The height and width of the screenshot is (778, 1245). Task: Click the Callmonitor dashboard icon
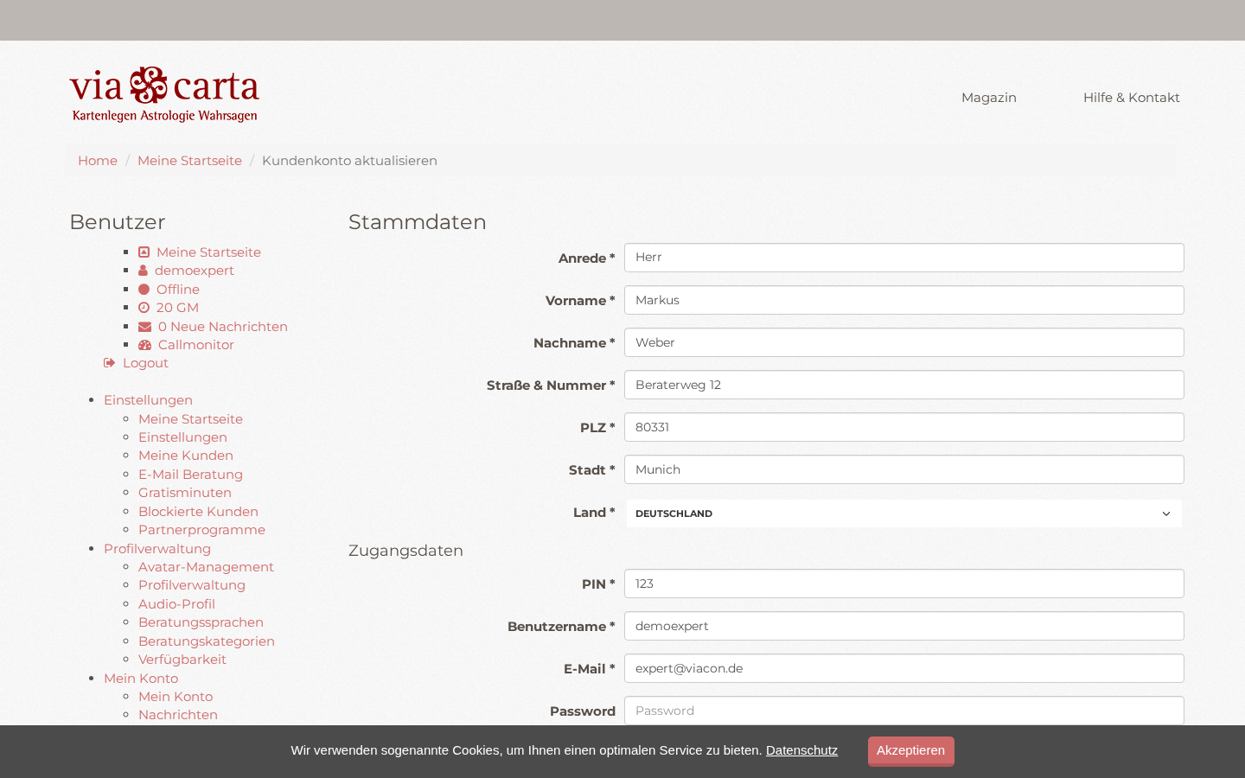coord(145,345)
